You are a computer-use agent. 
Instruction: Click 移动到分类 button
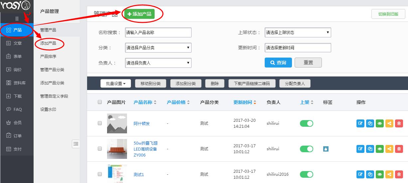(x=150, y=84)
